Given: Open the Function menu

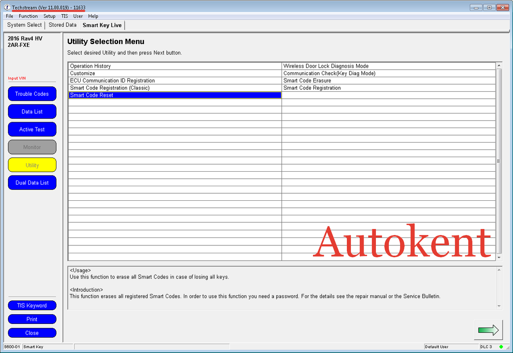Looking at the screenshot, I should tap(28, 16).
